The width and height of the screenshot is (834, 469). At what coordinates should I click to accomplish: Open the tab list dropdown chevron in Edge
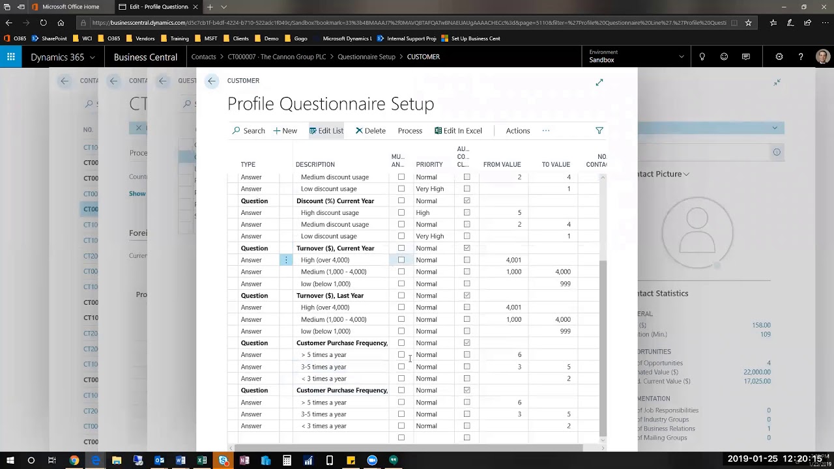pos(224,7)
